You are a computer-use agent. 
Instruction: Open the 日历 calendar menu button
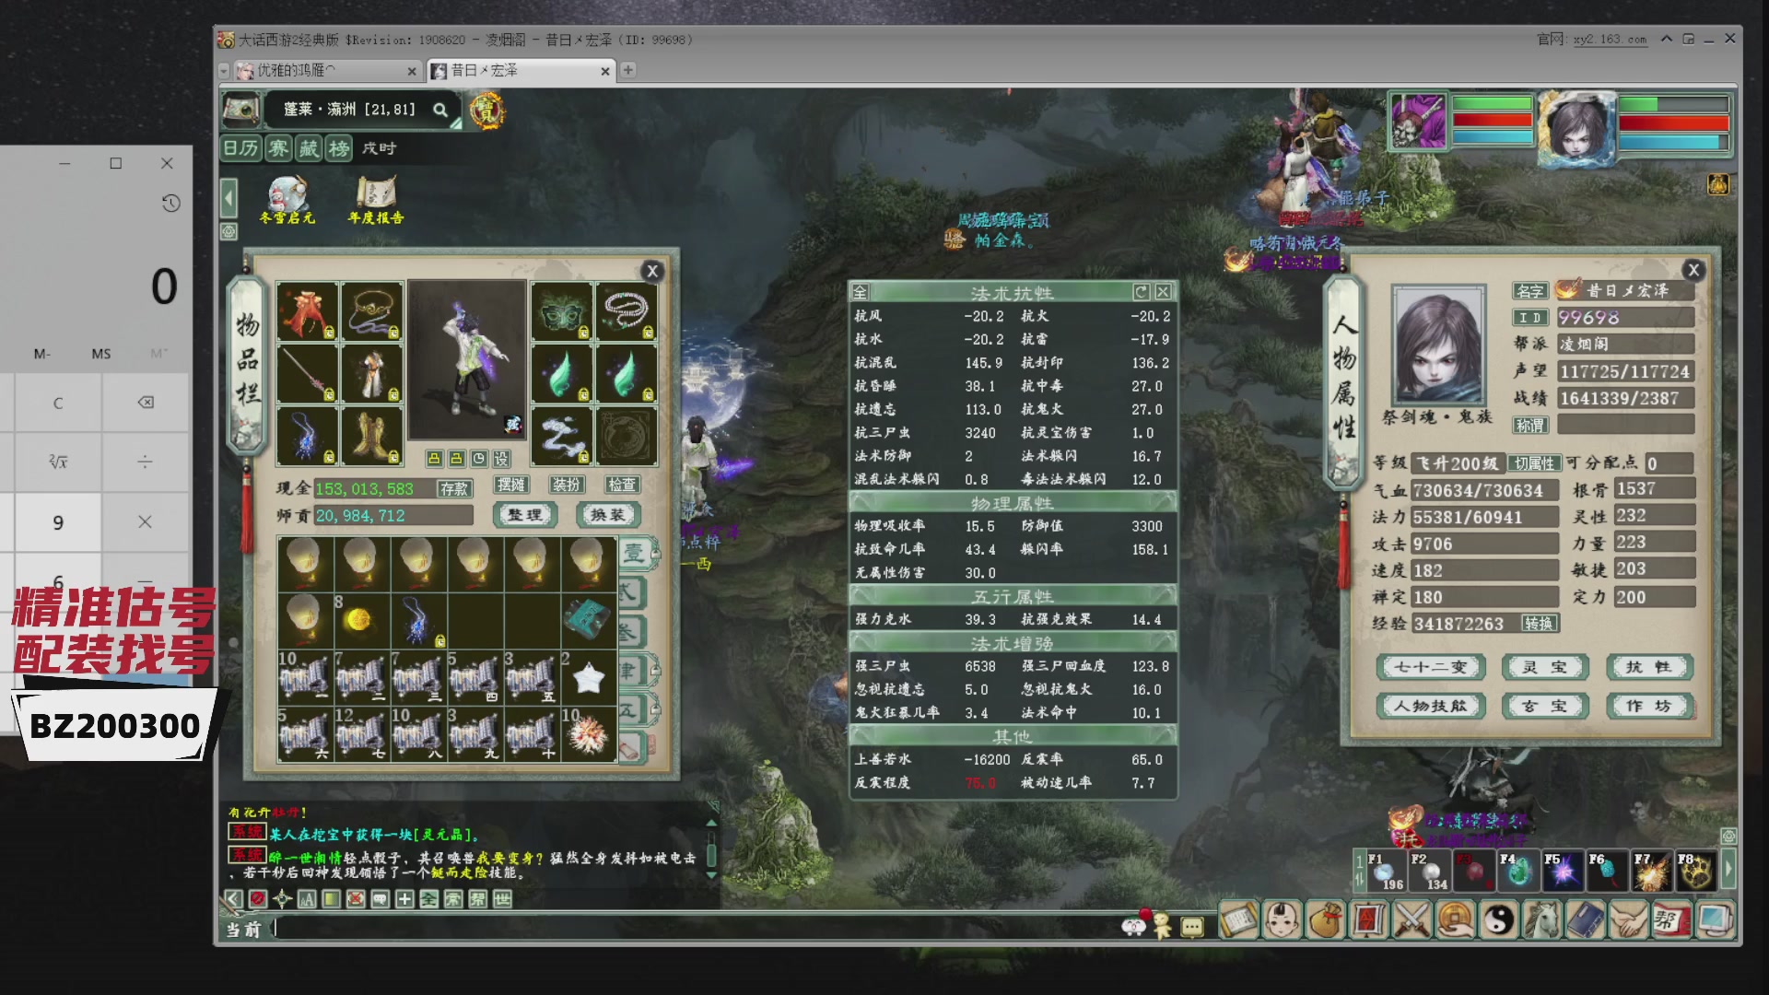[241, 148]
